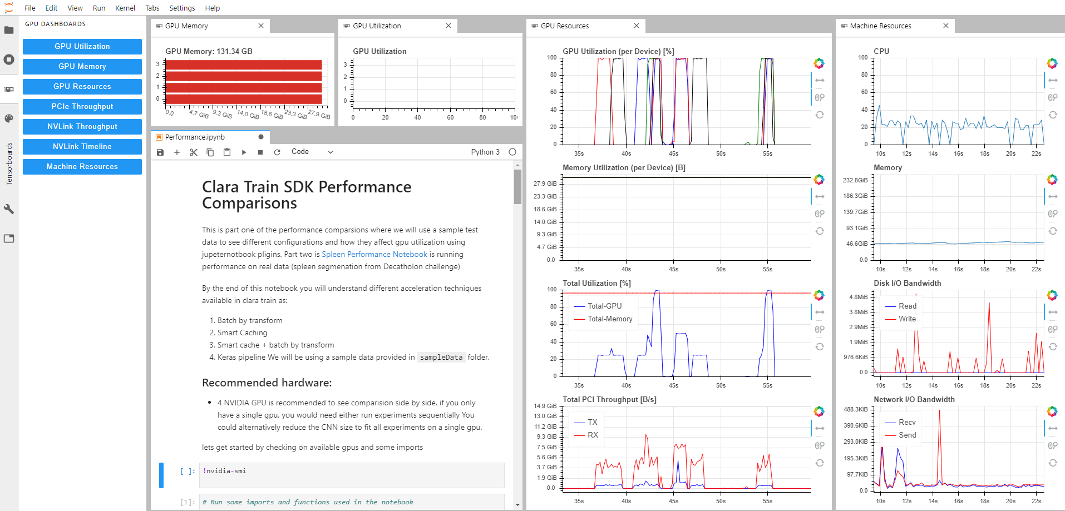
Task: Reset the Memory Utilization per Device chart
Action: pyautogui.click(x=820, y=231)
